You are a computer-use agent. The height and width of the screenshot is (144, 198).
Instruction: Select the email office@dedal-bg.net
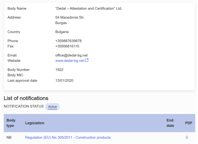coord(71,55)
